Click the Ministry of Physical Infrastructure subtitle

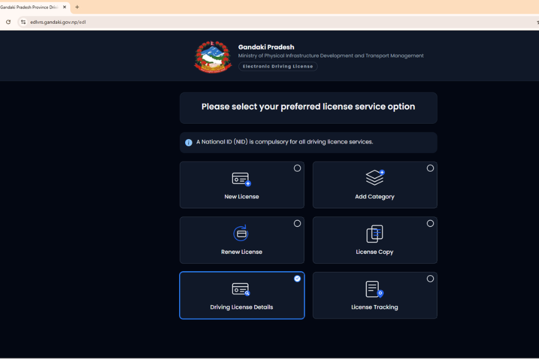pos(331,56)
